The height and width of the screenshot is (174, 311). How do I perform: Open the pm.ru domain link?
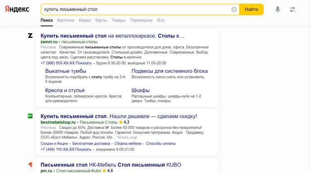(46, 171)
